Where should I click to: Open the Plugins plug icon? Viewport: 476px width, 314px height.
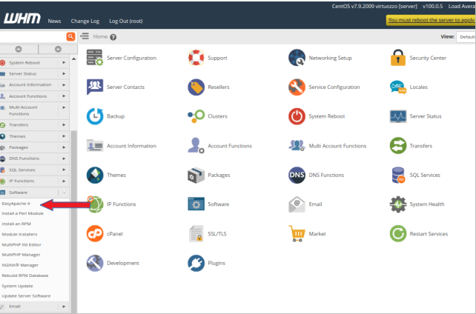[x=196, y=263]
